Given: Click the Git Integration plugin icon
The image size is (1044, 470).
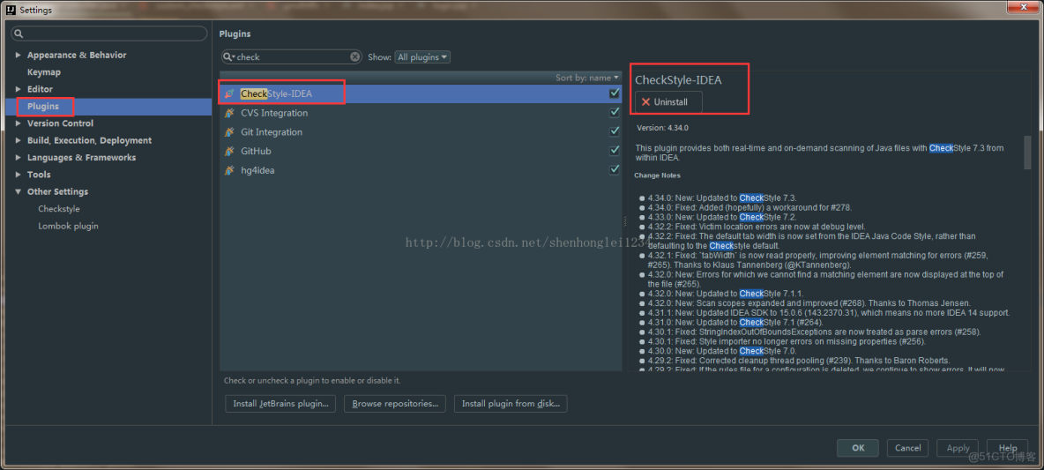Looking at the screenshot, I should click(x=229, y=132).
